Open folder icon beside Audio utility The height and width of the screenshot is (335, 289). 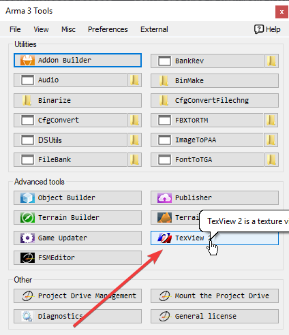134,80
